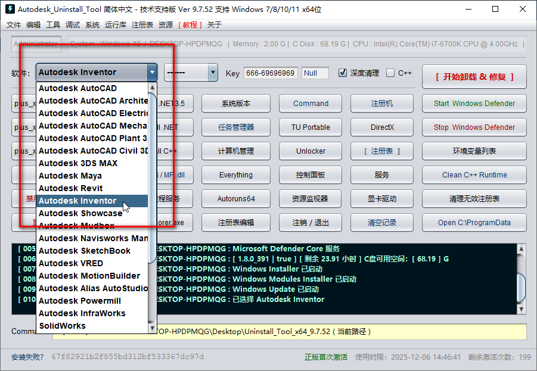Open the 注册机 button
The height and width of the screenshot is (371, 537).
tap(382, 104)
